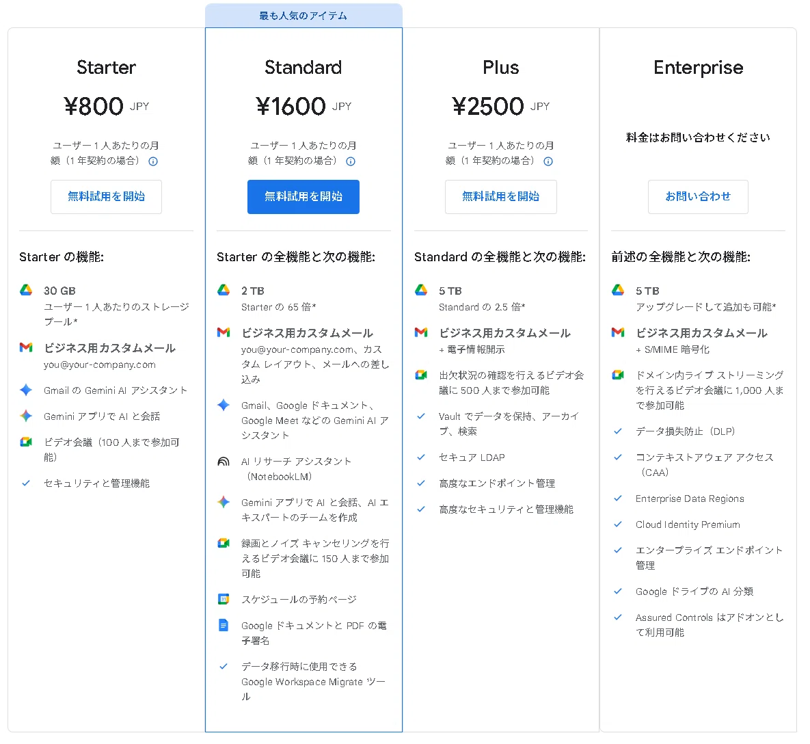
Task: Click the セキュリティと管理機能 text in Starter
Action: [96, 483]
